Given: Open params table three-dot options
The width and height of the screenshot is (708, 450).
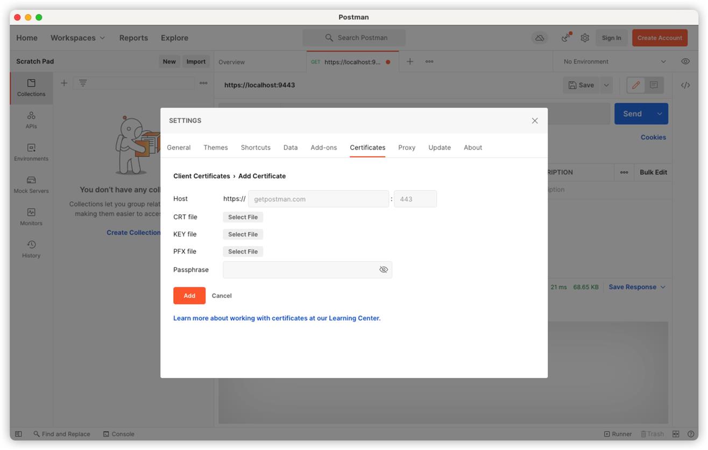Looking at the screenshot, I should pyautogui.click(x=624, y=172).
